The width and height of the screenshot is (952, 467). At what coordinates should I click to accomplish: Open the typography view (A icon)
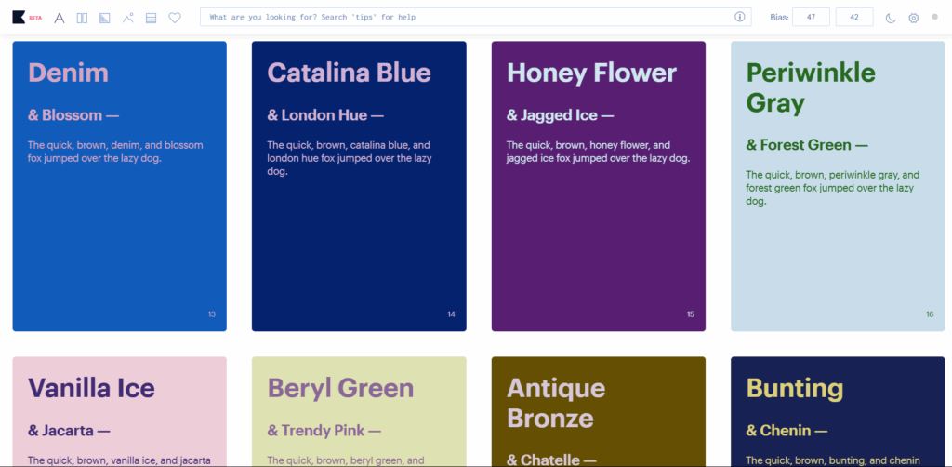pyautogui.click(x=59, y=18)
